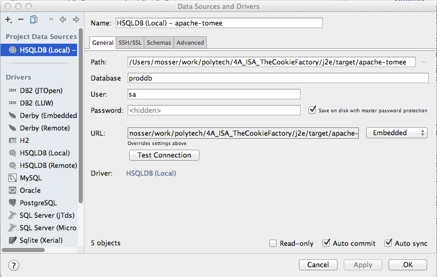Image resolution: width=437 pixels, height=277 pixels.
Task: Select Derby (Remote) driver label
Action: (45, 128)
